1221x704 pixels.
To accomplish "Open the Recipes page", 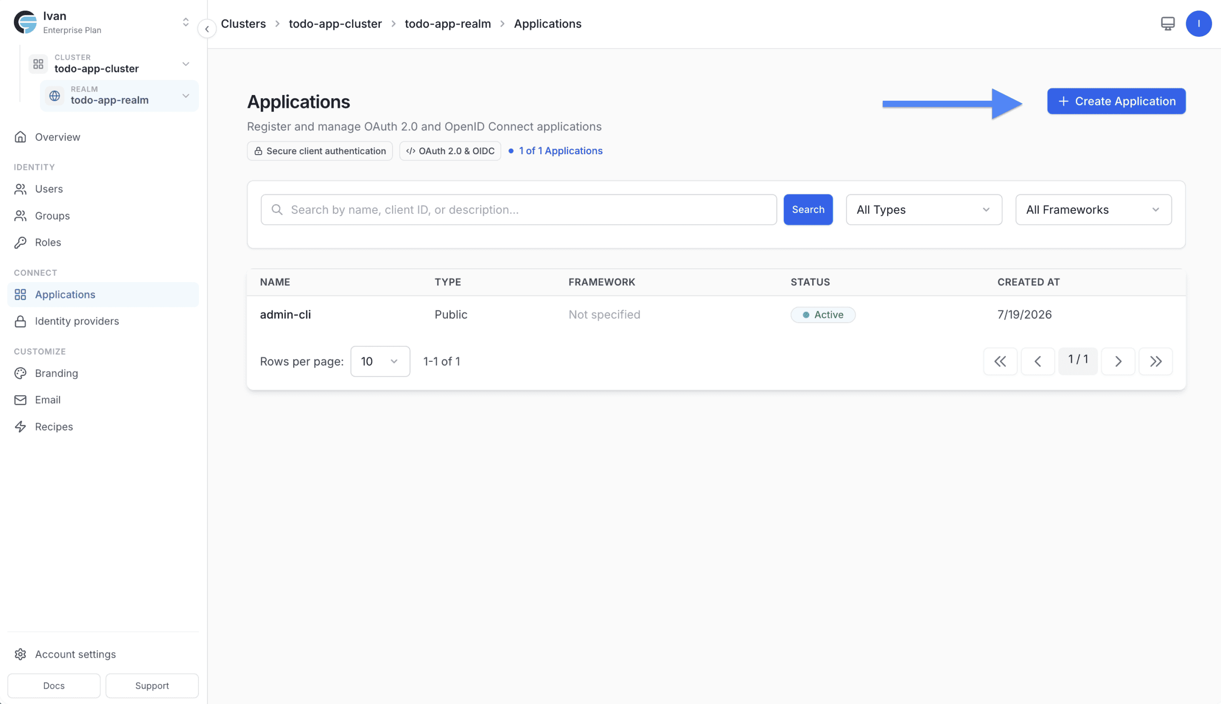I will [x=103, y=427].
